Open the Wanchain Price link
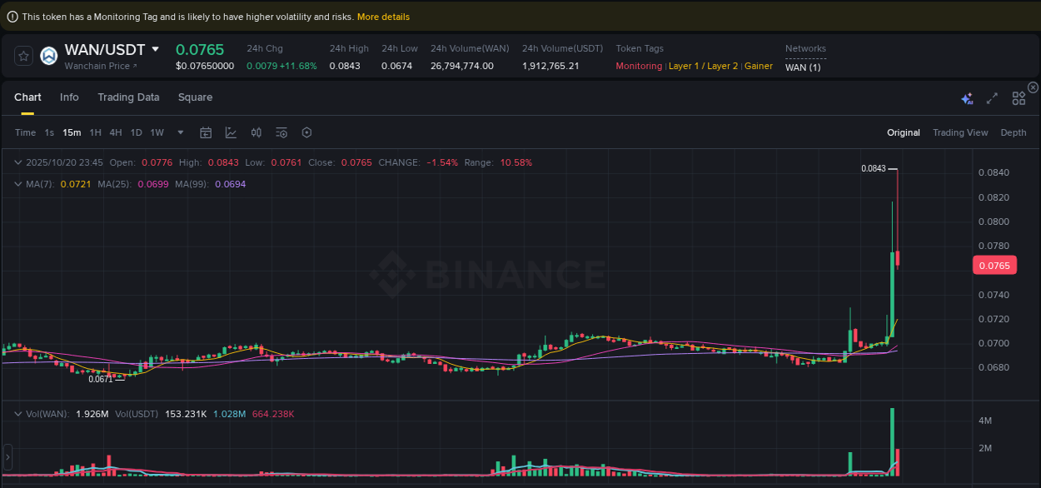This screenshot has width=1041, height=488. (98, 66)
